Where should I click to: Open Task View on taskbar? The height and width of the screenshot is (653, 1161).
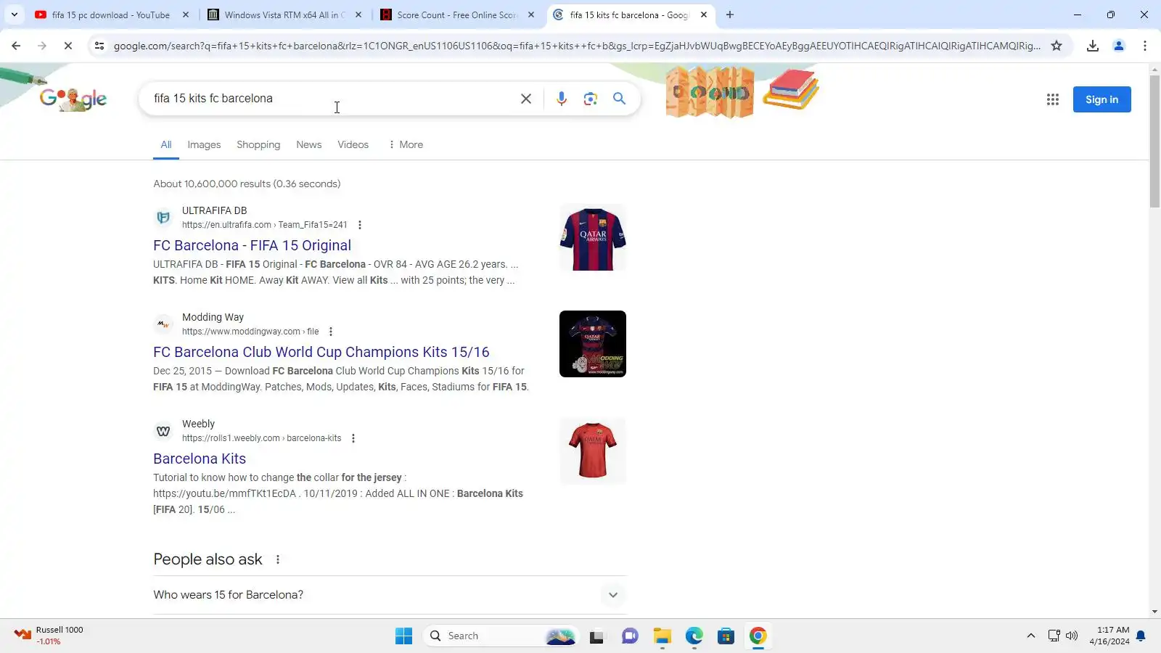pyautogui.click(x=596, y=636)
